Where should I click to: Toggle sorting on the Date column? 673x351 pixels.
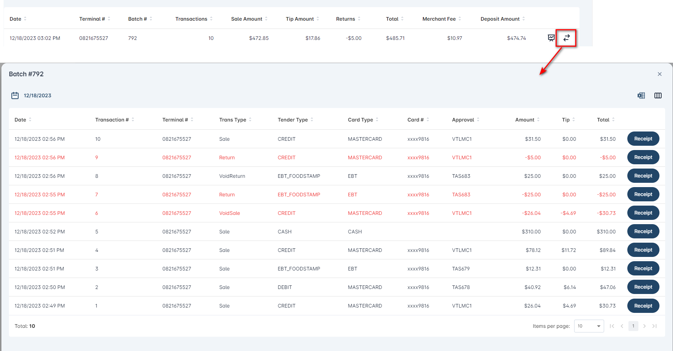click(30, 120)
